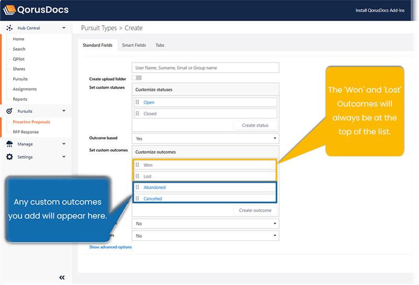Switch to the Smart Fields tab
The image size is (419, 285).
pos(134,45)
